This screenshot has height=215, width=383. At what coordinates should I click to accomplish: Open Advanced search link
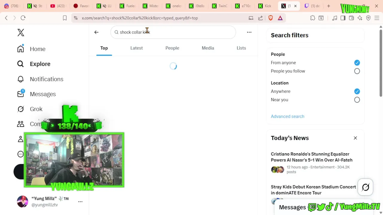288,116
